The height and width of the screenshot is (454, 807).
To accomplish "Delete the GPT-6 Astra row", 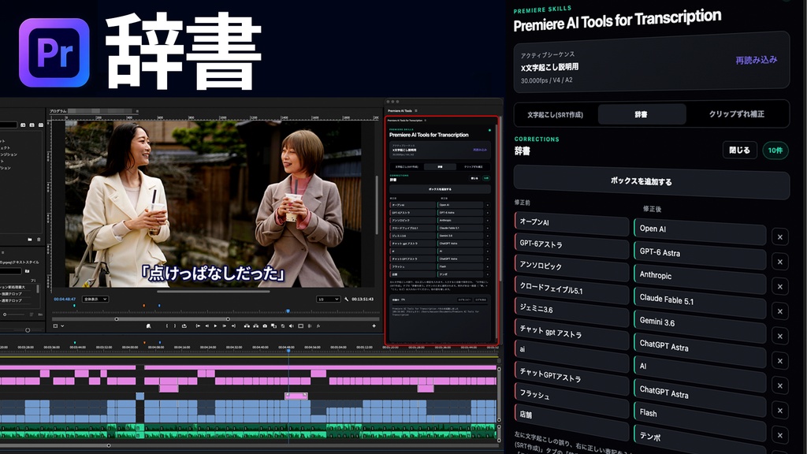I will point(779,262).
